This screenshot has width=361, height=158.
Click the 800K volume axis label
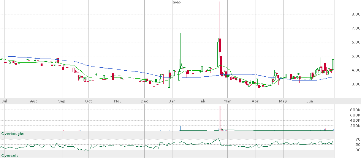[355, 110]
